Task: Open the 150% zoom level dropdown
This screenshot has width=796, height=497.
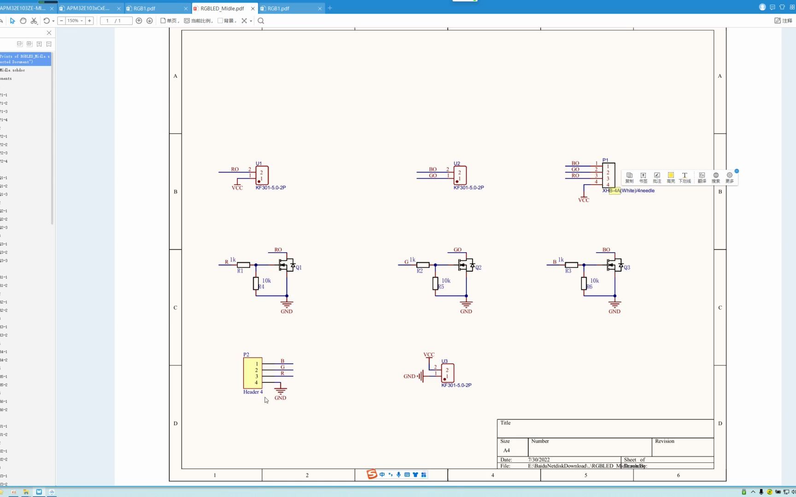Action: pos(75,21)
